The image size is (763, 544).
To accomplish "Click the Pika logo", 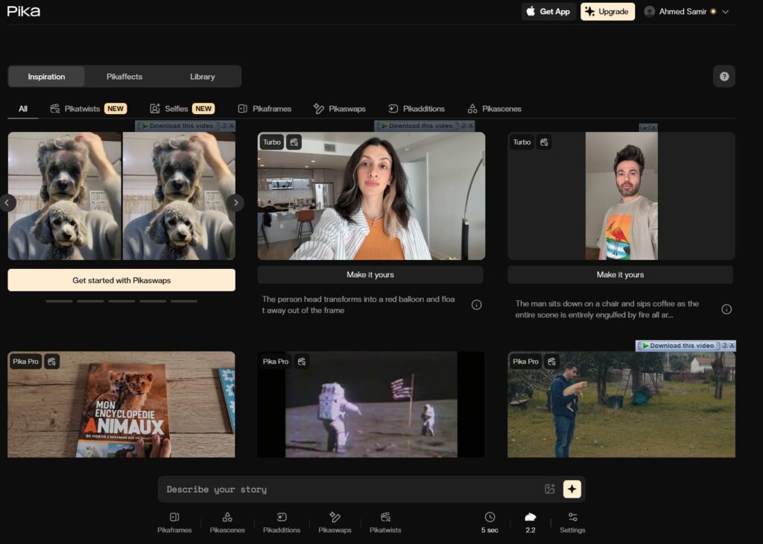I will 23,11.
